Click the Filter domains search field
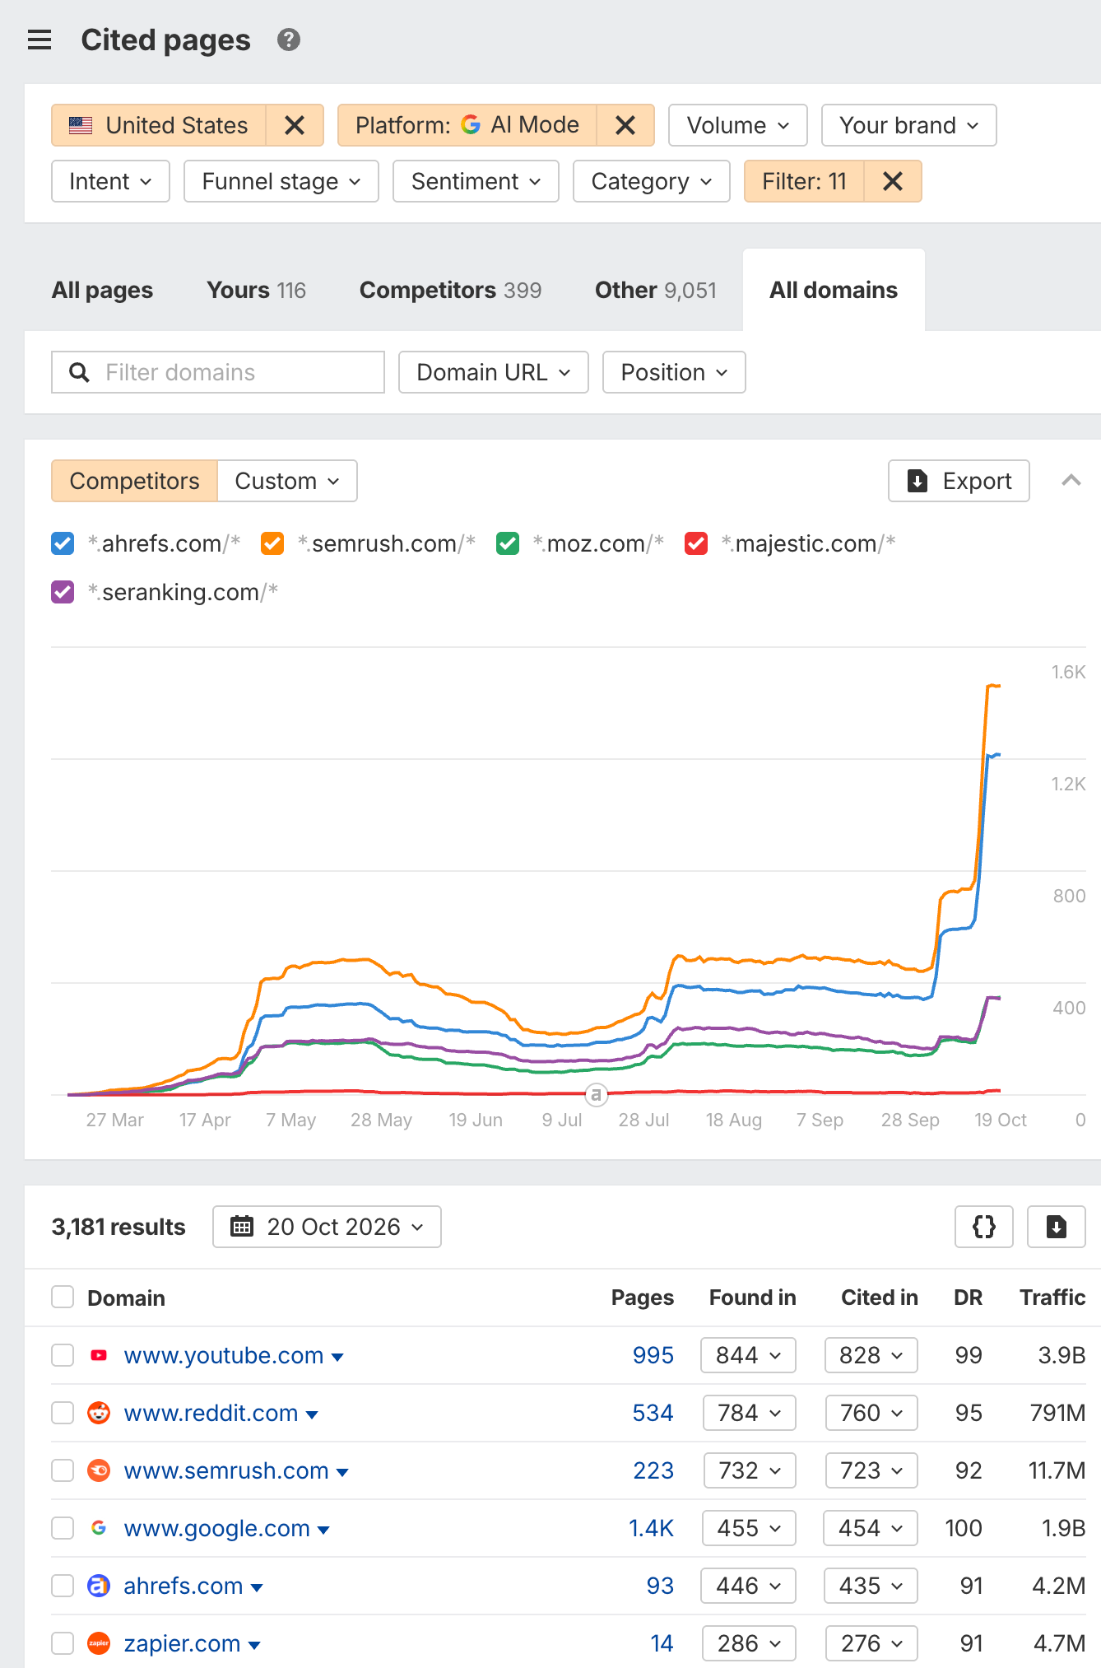This screenshot has width=1101, height=1668. [218, 372]
